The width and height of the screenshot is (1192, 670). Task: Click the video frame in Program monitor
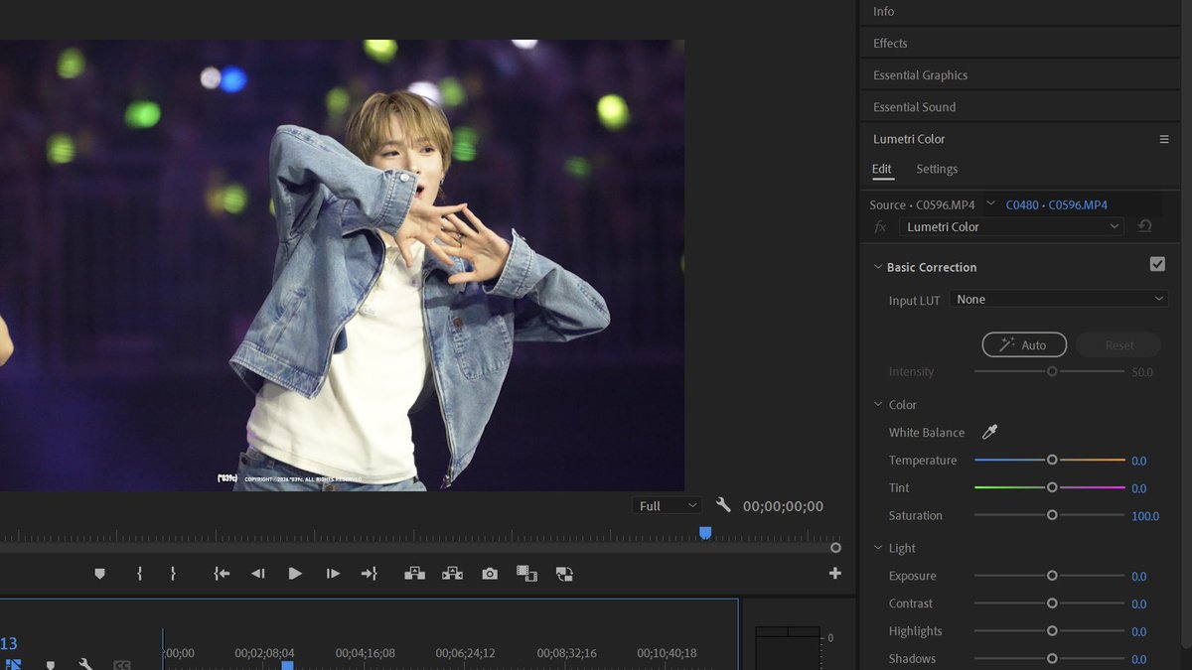(x=342, y=265)
